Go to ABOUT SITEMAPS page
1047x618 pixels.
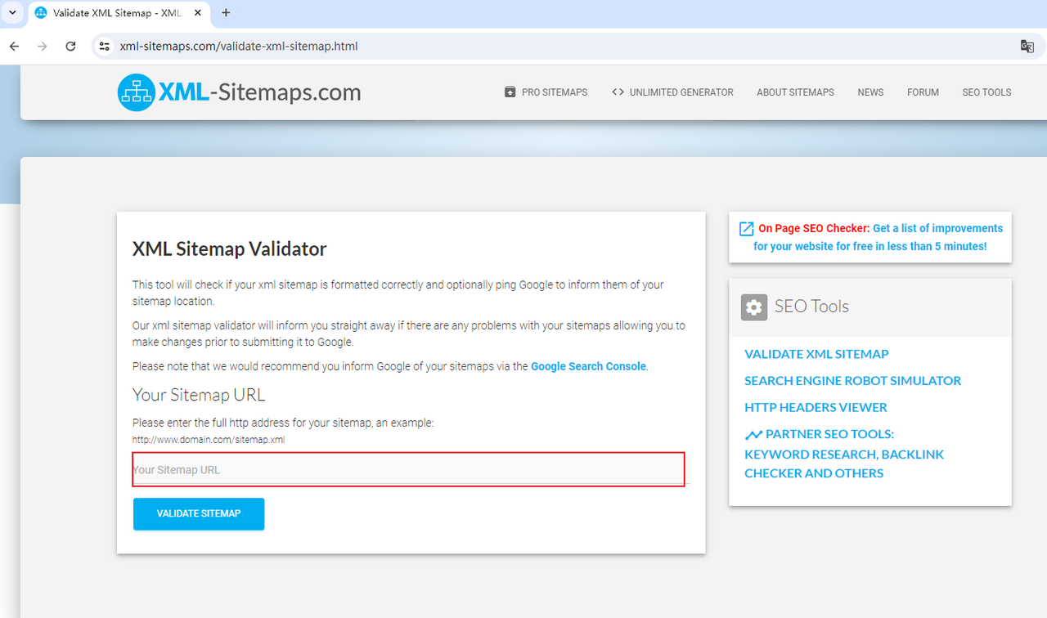pyautogui.click(x=795, y=92)
